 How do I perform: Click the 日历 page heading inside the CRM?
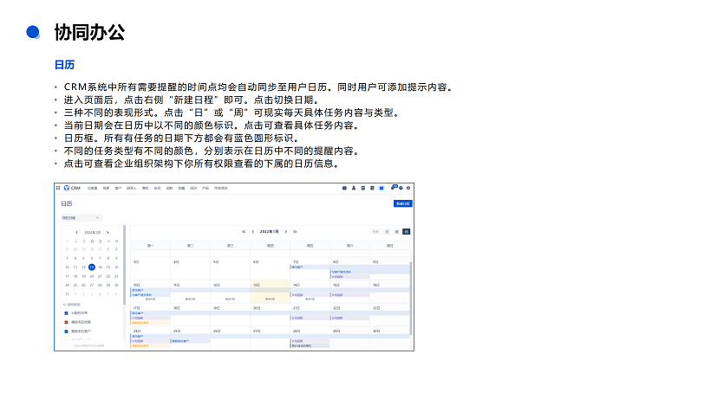point(67,204)
